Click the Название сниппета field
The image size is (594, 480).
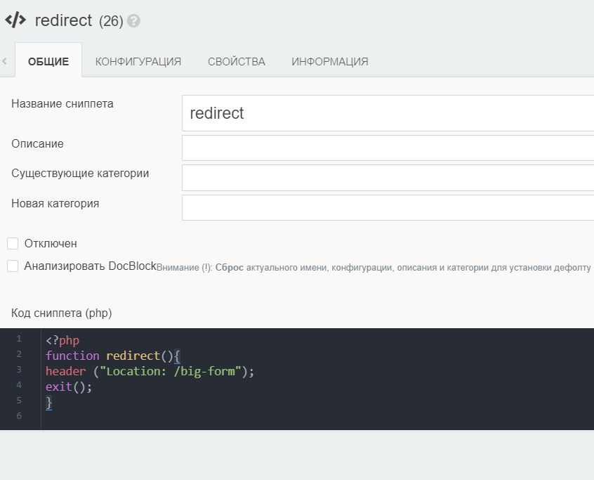388,113
